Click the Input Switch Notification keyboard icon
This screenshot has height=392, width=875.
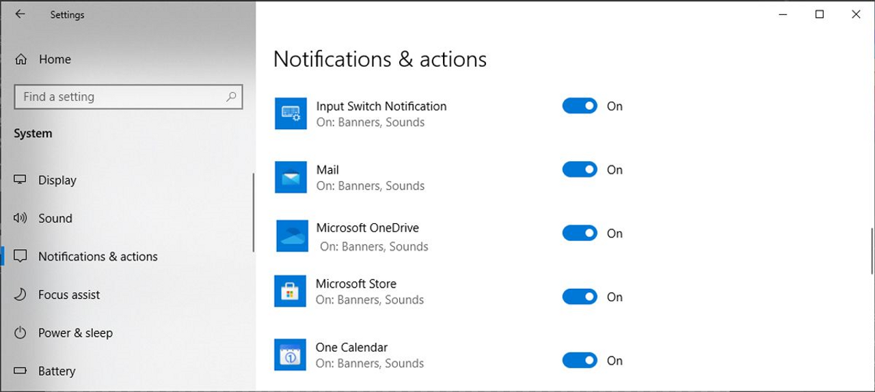[291, 113]
